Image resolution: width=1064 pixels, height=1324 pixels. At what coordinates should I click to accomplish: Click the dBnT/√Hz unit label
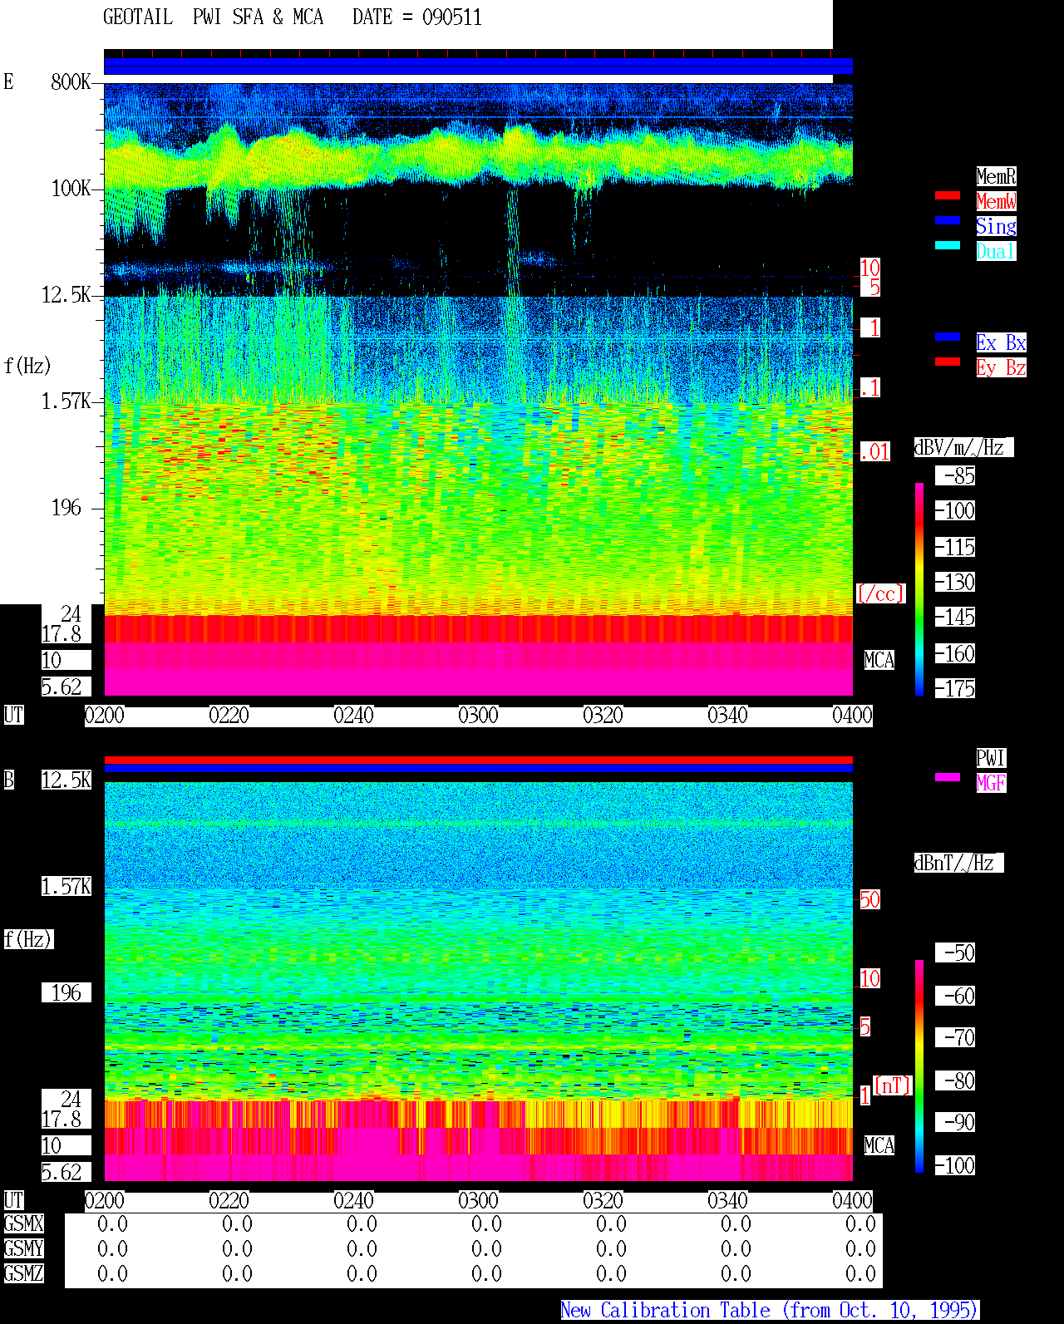[958, 863]
